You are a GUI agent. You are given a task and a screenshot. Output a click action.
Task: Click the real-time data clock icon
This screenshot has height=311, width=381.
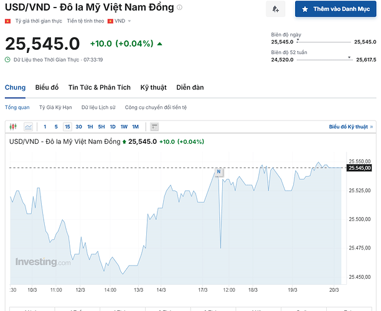[x=7, y=60]
